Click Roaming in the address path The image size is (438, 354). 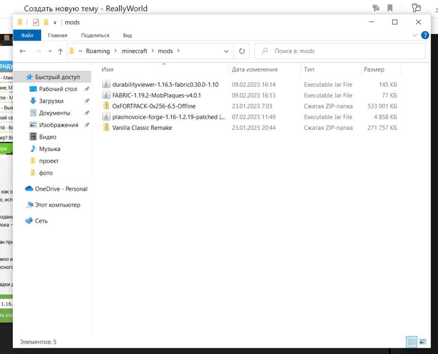click(x=98, y=51)
